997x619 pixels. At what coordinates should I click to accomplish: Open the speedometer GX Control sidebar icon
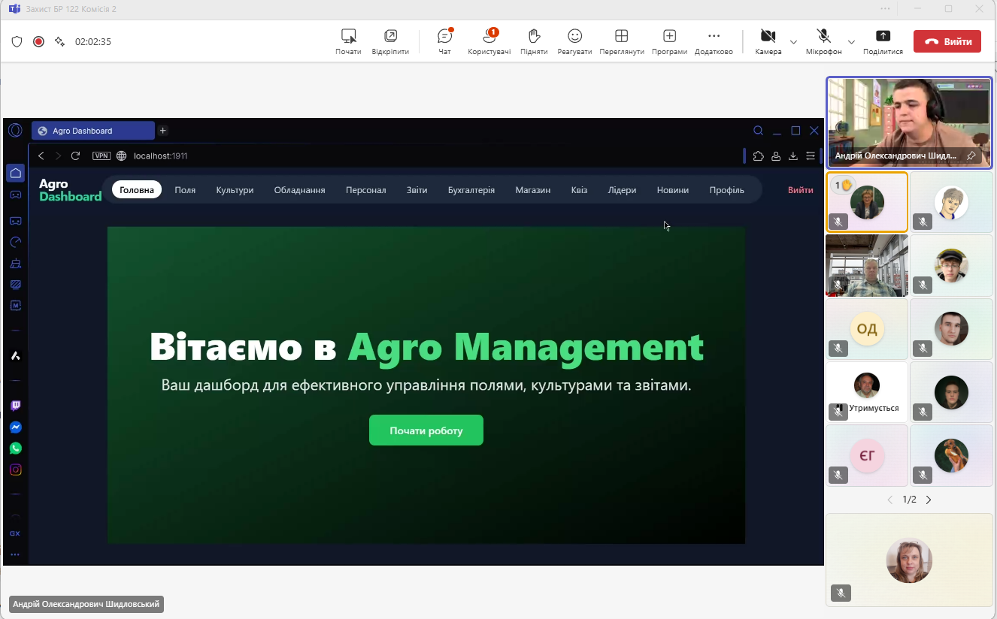[15, 242]
